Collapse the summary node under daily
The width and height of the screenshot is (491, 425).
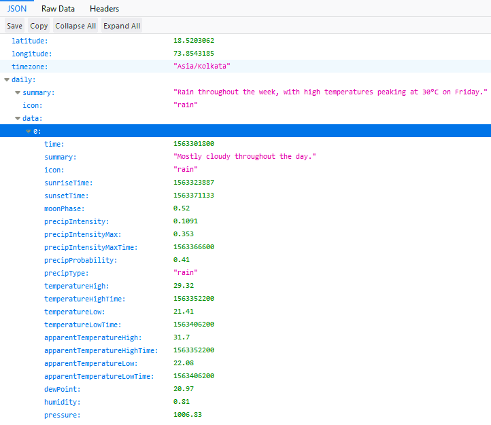18,92
